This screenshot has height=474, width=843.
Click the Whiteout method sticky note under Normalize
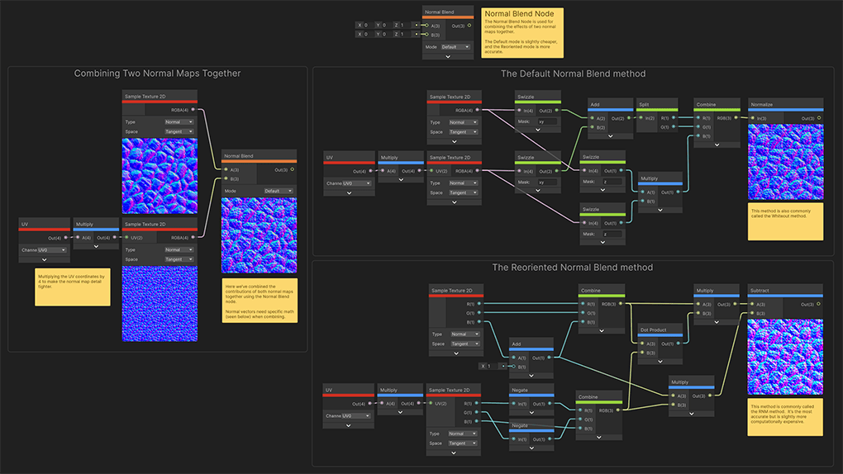tap(785, 223)
